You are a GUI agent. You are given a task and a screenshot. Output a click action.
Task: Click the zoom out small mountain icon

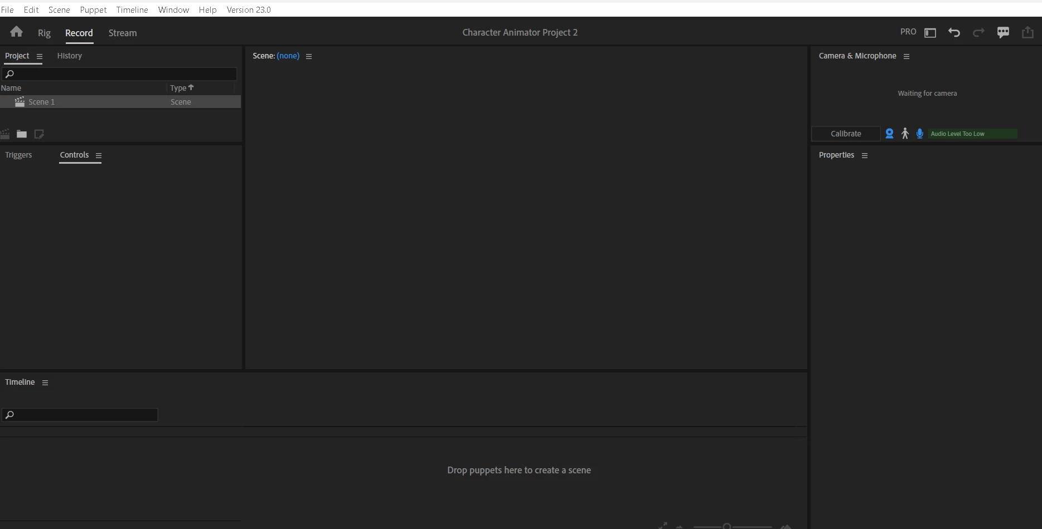pos(680,527)
